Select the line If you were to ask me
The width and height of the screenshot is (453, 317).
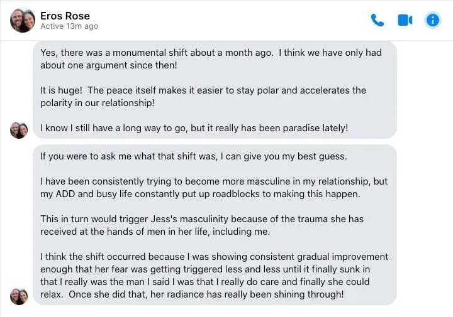(x=194, y=156)
